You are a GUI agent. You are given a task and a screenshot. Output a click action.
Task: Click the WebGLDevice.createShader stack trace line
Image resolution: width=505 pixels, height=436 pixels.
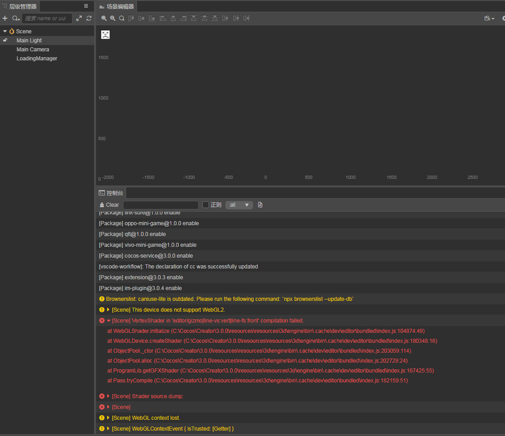point(272,341)
